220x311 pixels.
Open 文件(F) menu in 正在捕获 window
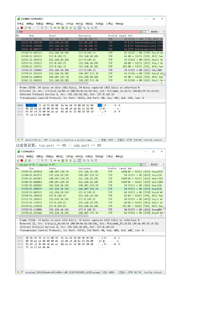[x=20, y=24]
